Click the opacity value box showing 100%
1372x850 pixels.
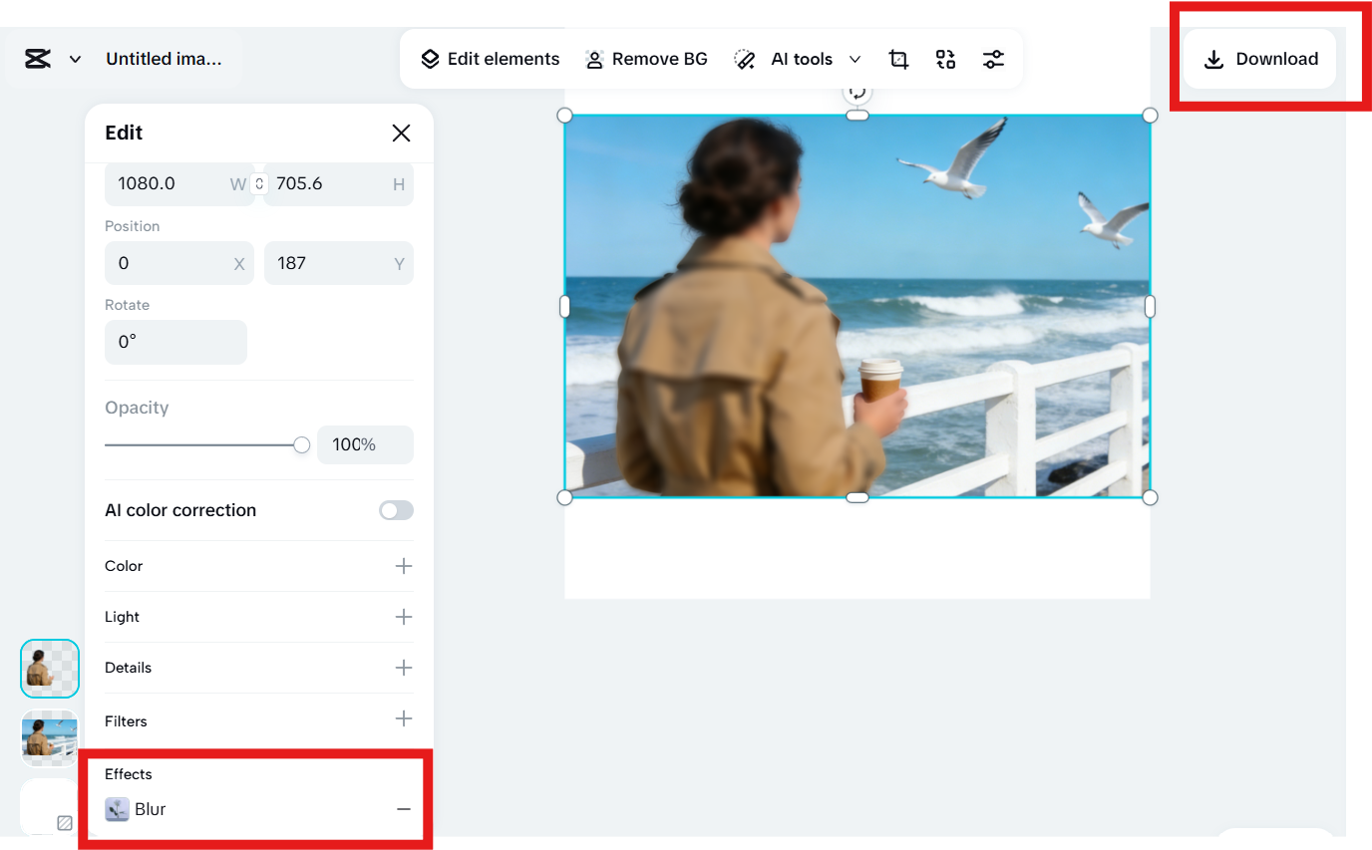tap(365, 444)
